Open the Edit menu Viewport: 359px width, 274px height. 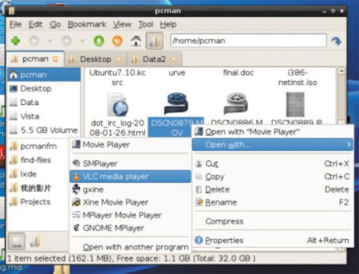[x=35, y=24]
